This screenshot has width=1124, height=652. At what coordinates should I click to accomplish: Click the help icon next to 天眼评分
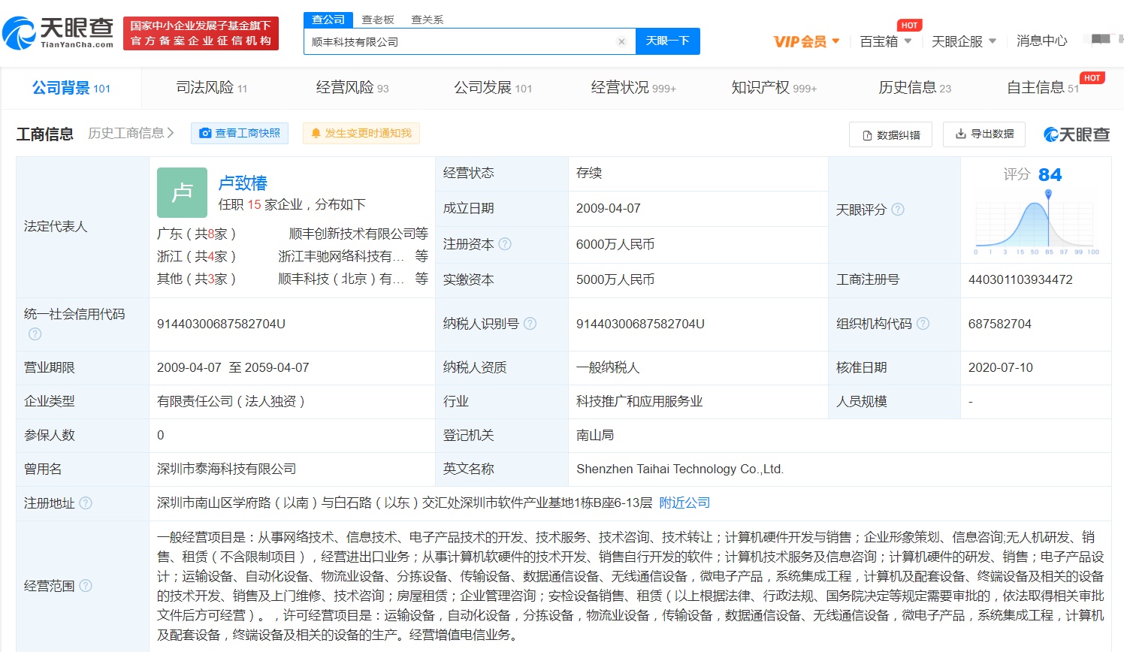[x=898, y=210]
